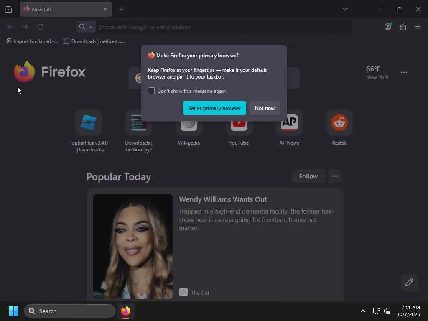Click The Cut publisher label
Image resolution: width=428 pixels, height=321 pixels.
200,293
